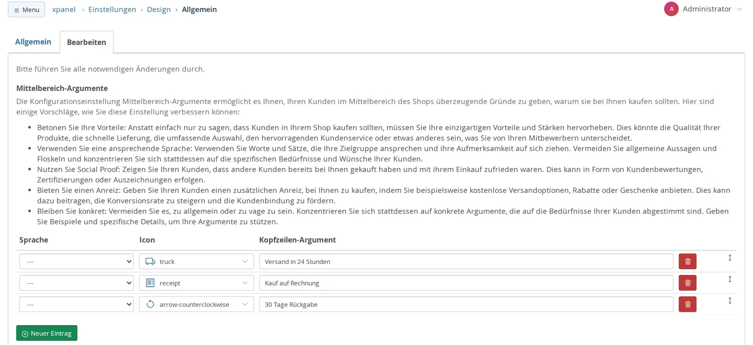
Task: Remove the '30 Tage Rückgabe' entry
Action: click(687, 304)
